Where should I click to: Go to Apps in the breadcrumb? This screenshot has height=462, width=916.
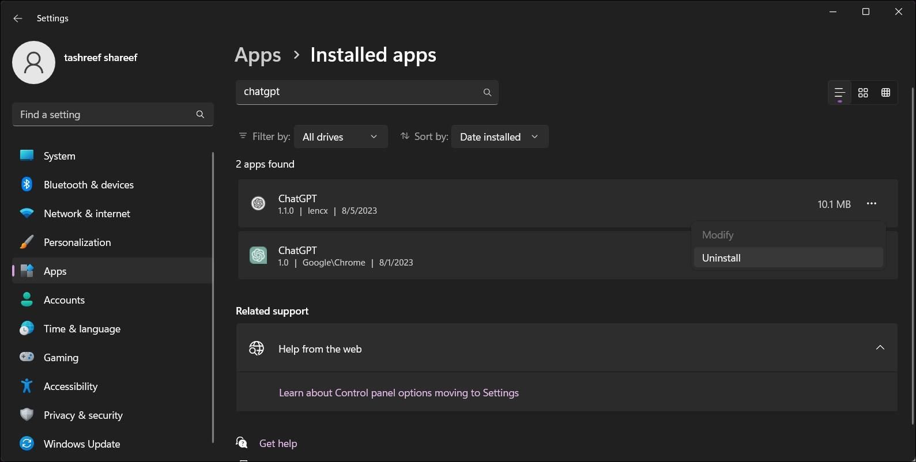click(258, 55)
